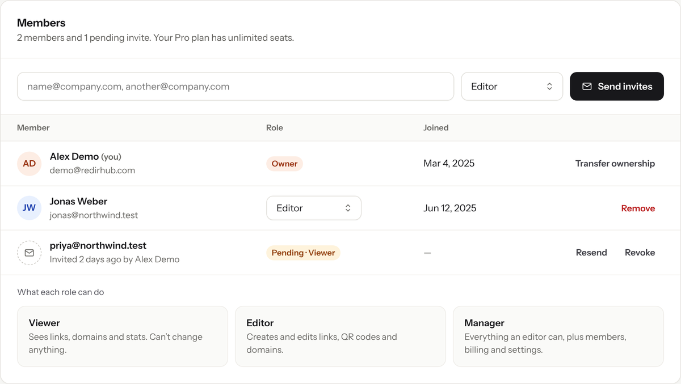This screenshot has width=681, height=384.
Task: Select the name Alex Demo
Action: [x=74, y=156]
